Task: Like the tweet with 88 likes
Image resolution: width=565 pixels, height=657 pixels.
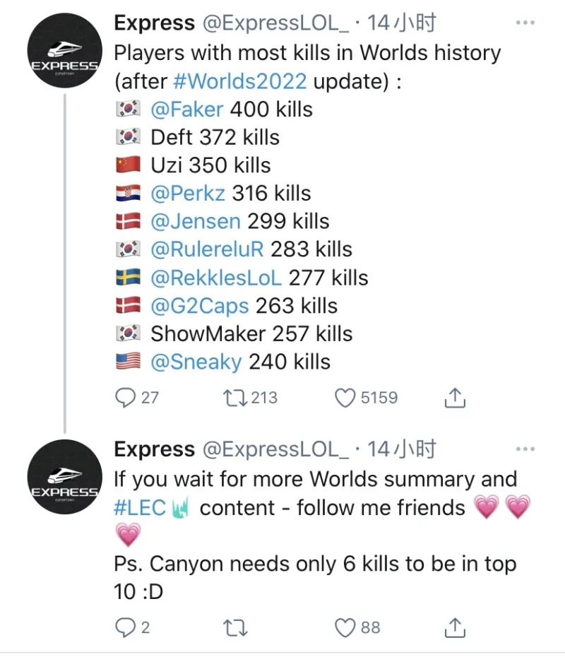Action: click(345, 627)
